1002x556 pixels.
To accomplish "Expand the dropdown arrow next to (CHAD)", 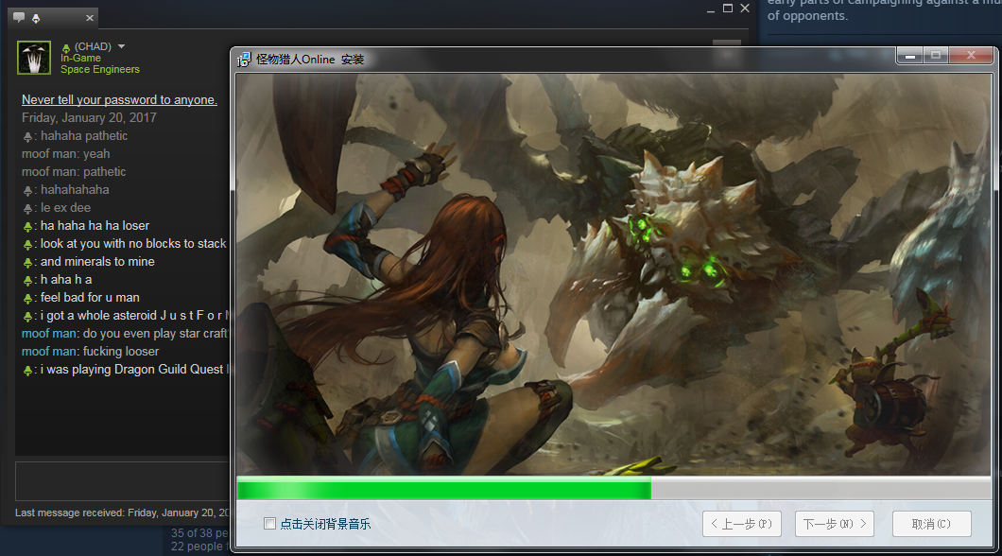I will tap(121, 46).
